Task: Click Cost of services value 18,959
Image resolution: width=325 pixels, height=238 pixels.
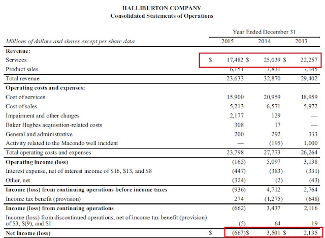Action: (x=309, y=97)
